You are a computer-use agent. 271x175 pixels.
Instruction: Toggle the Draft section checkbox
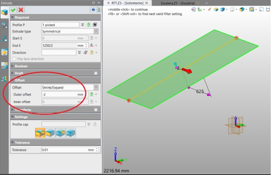point(96,73)
